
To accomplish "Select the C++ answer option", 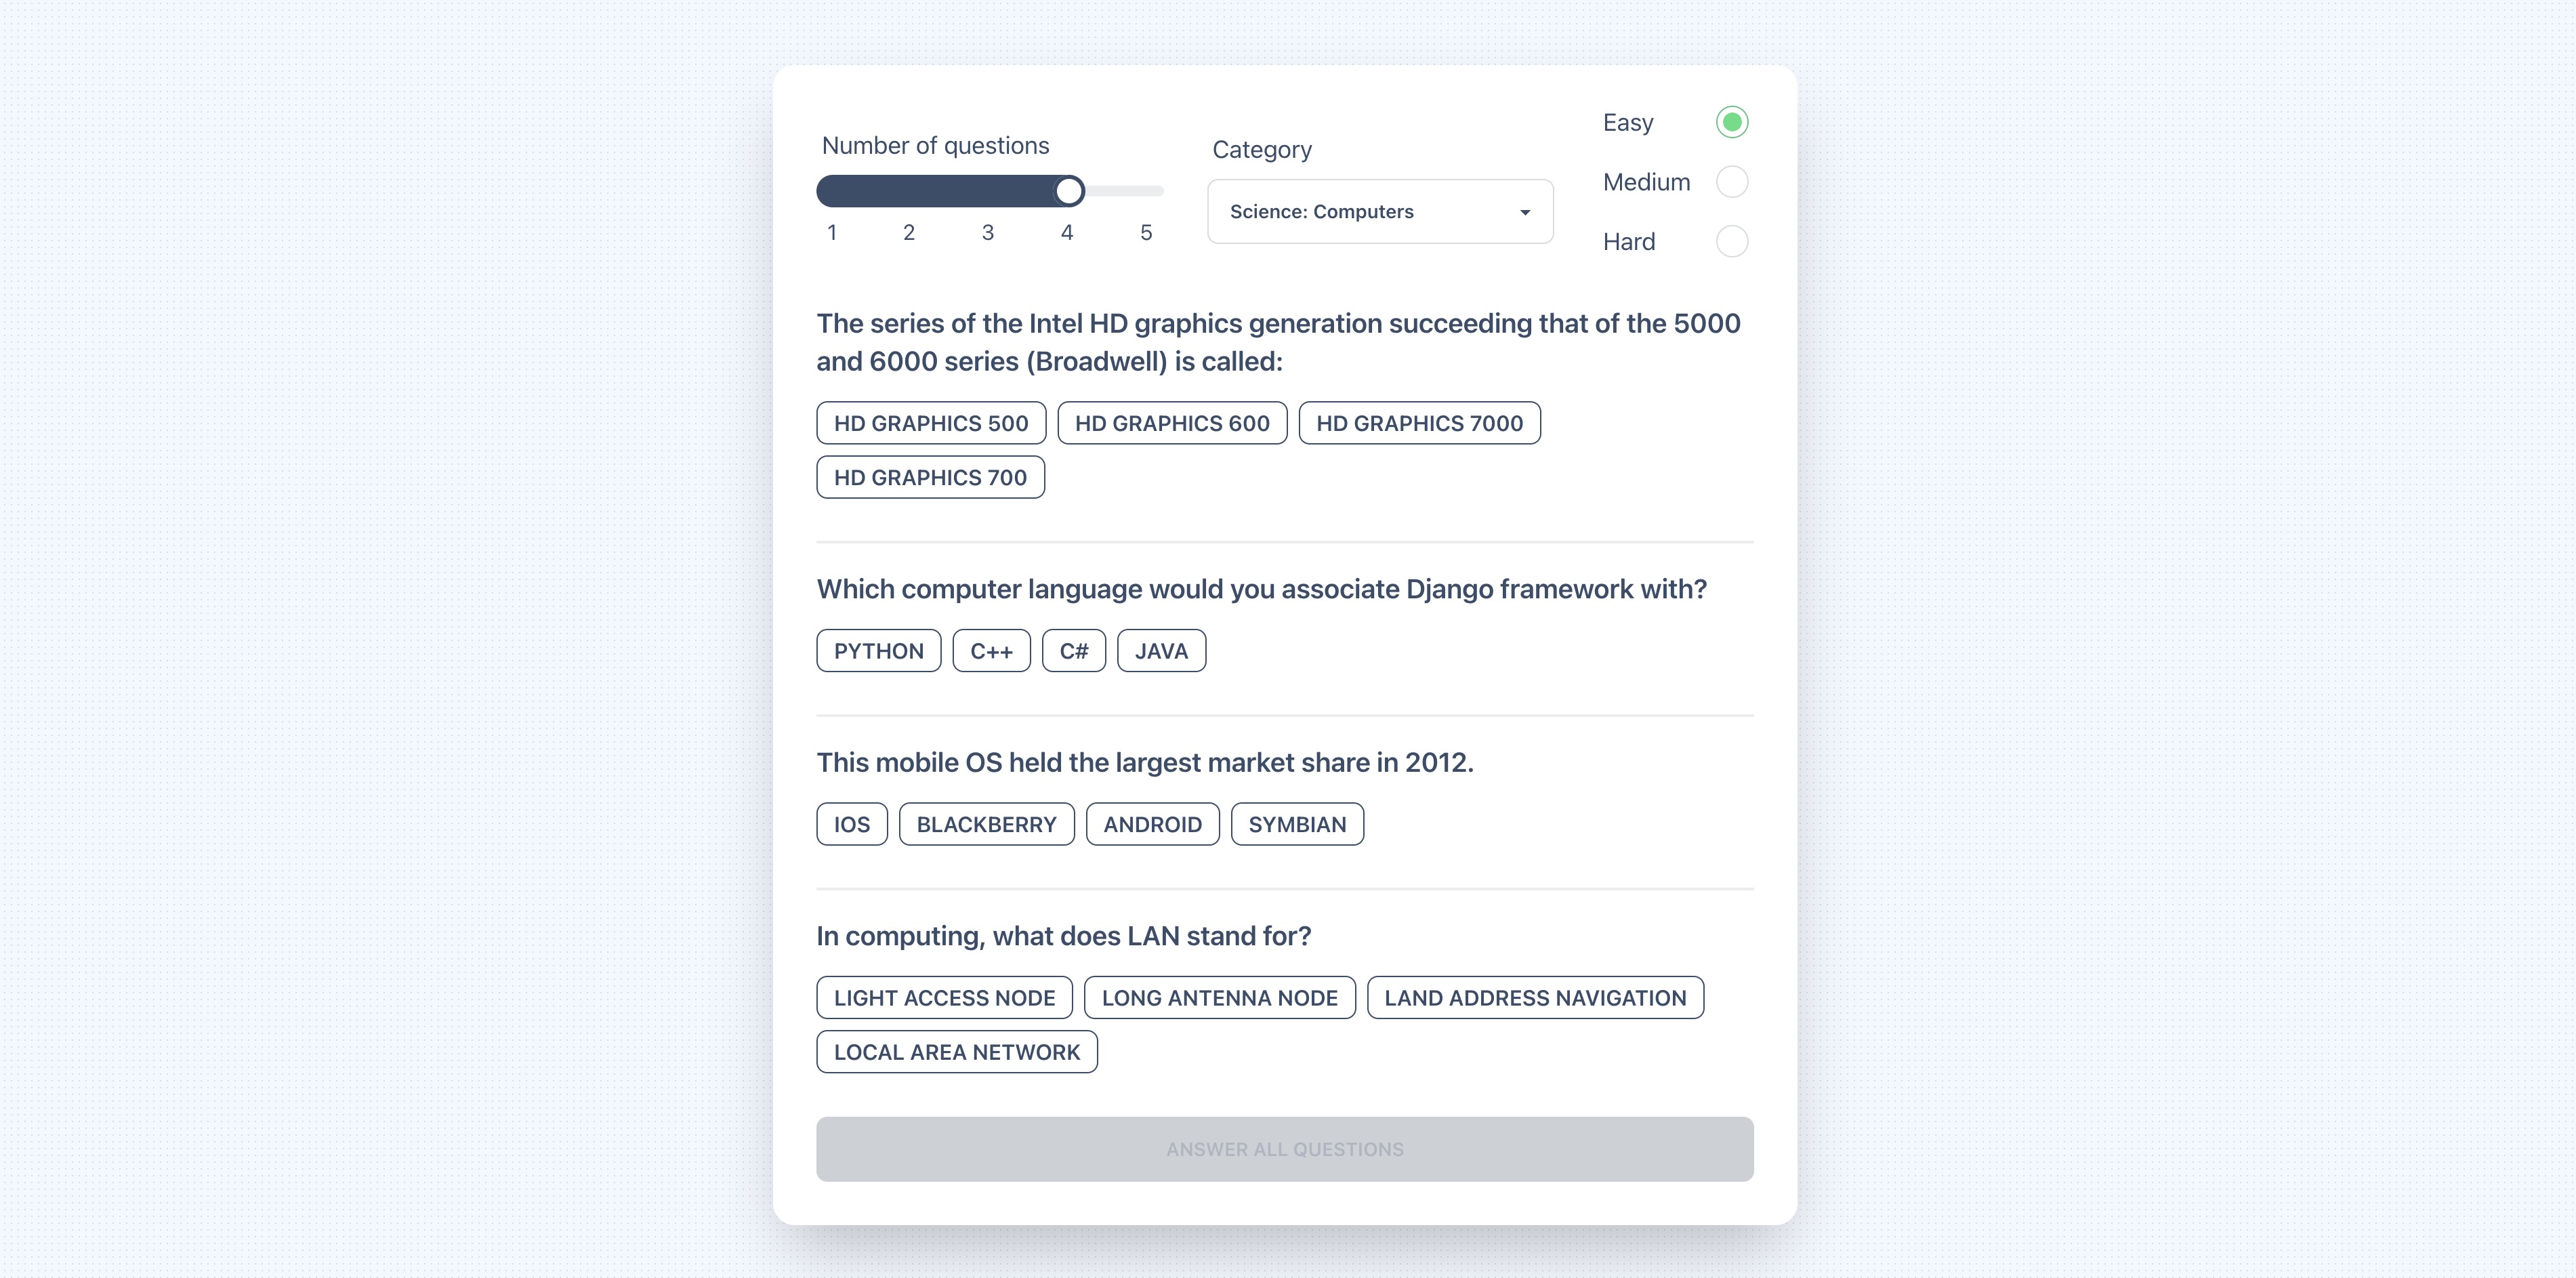I will [991, 651].
